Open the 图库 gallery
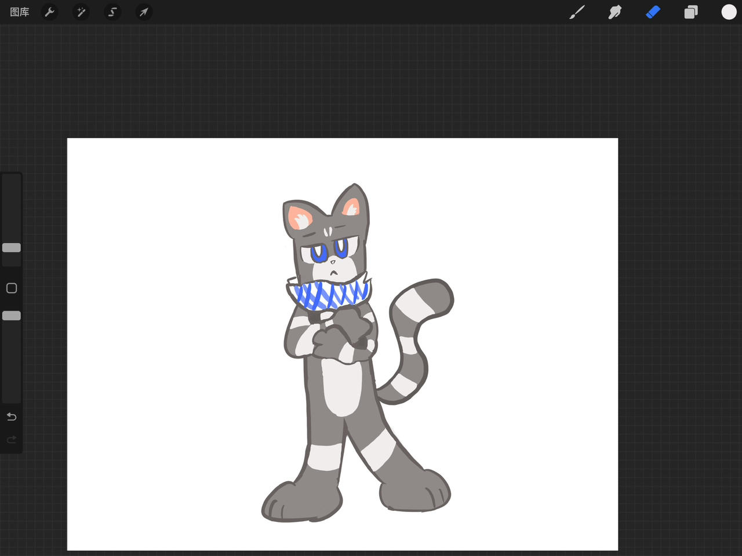Viewport: 742px width, 556px height. pos(20,12)
